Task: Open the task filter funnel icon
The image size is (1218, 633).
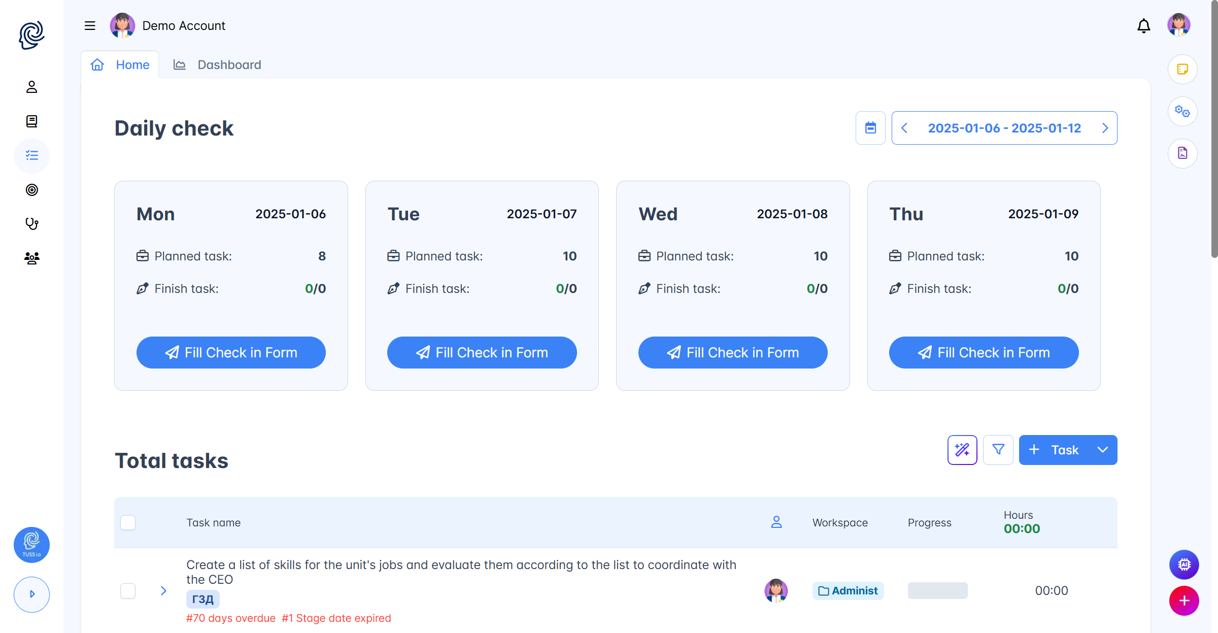Action: tap(998, 450)
